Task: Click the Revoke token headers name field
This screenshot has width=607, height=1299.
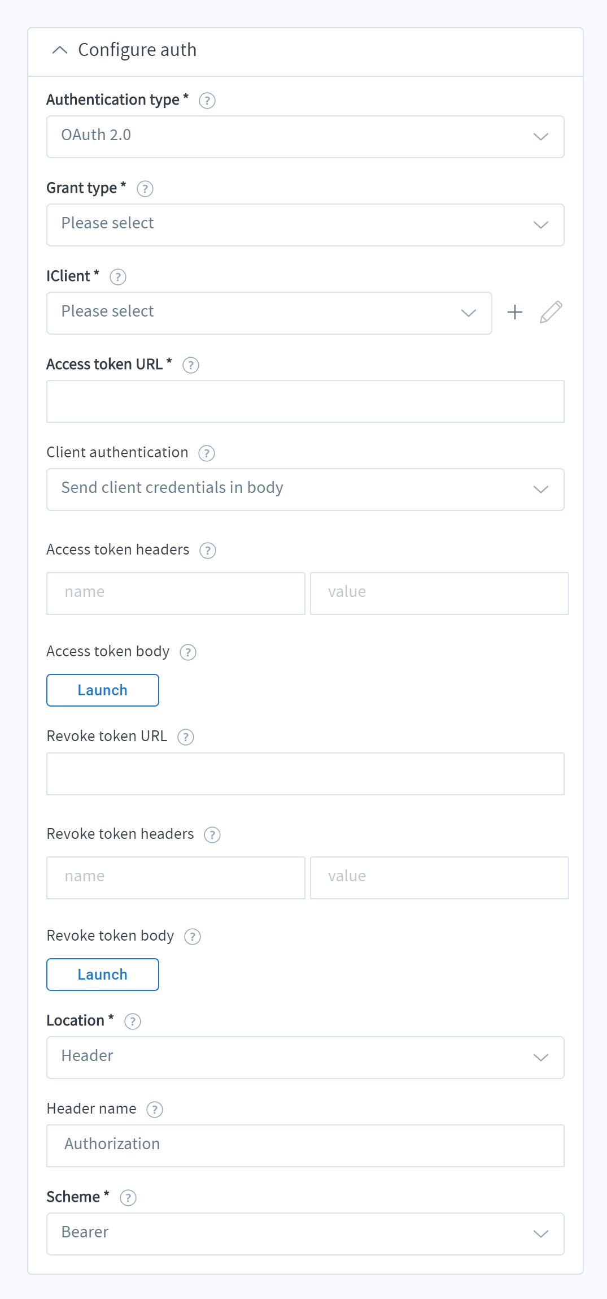Action: pos(176,878)
